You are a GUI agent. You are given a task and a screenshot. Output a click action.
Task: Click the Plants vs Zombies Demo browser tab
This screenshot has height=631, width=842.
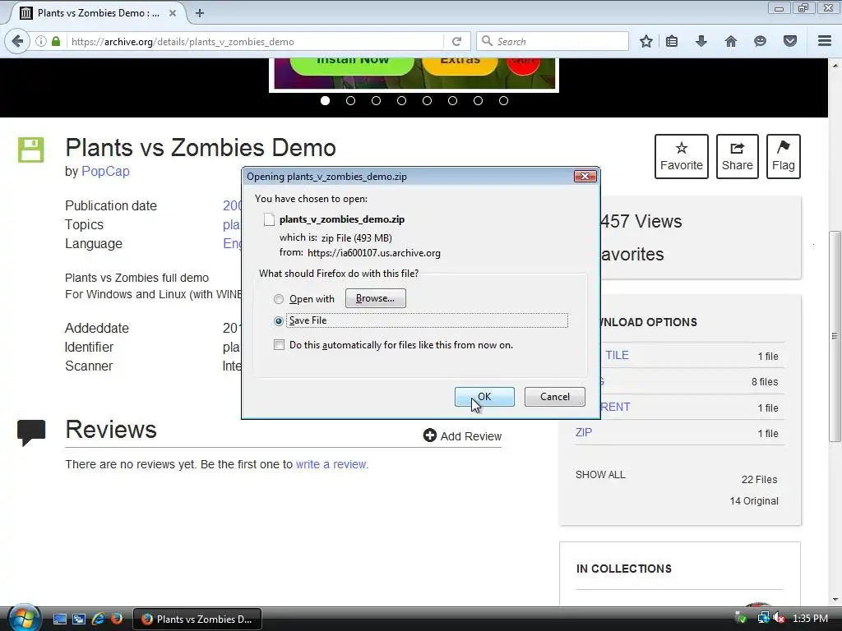tap(97, 13)
